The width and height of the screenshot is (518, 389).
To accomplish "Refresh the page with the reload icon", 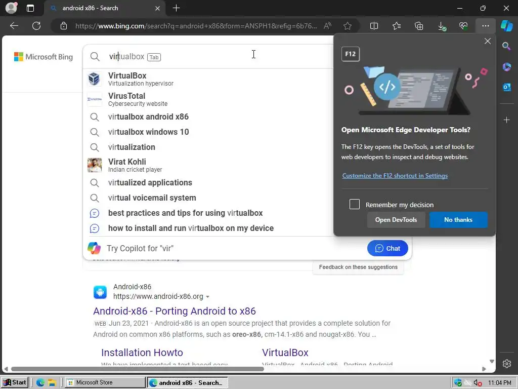I will click(36, 26).
